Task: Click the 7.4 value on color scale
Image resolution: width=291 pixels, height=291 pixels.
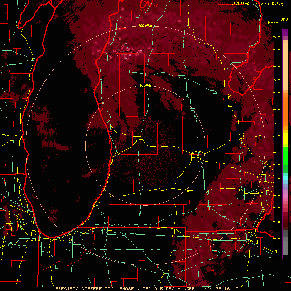Action: (x=276, y=80)
